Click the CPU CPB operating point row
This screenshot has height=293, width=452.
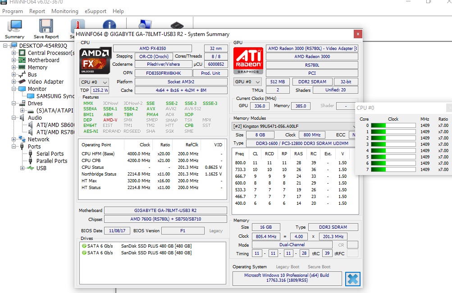(x=152, y=161)
